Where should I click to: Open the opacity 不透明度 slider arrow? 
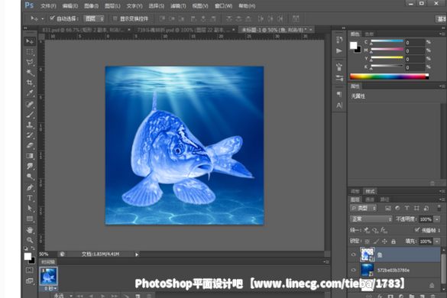coord(437,219)
